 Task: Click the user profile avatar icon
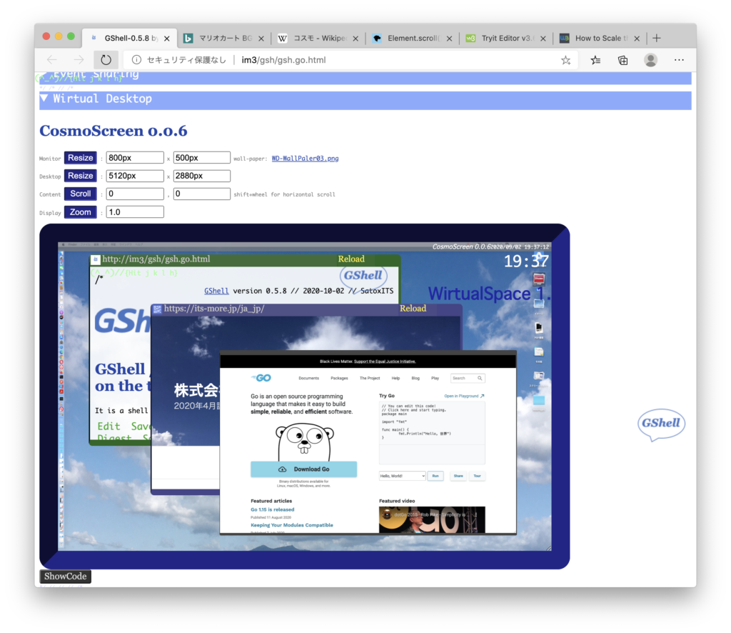[650, 60]
